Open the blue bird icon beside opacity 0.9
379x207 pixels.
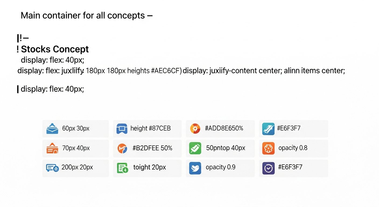(x=195, y=168)
